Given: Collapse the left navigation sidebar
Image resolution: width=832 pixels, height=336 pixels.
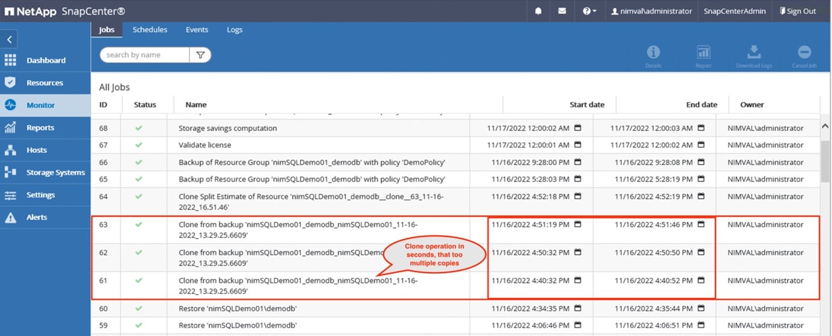Looking at the screenshot, I should coord(10,40).
